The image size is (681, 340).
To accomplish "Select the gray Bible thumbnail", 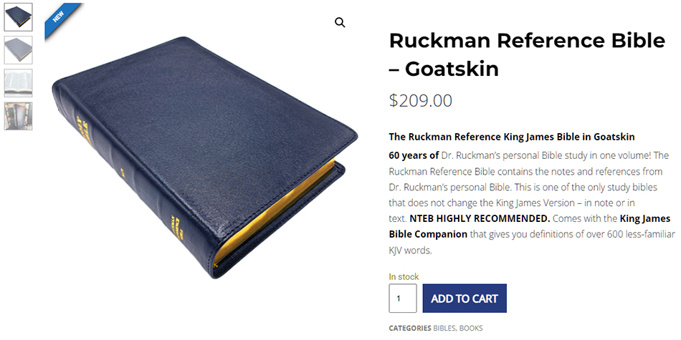I will (18, 50).
